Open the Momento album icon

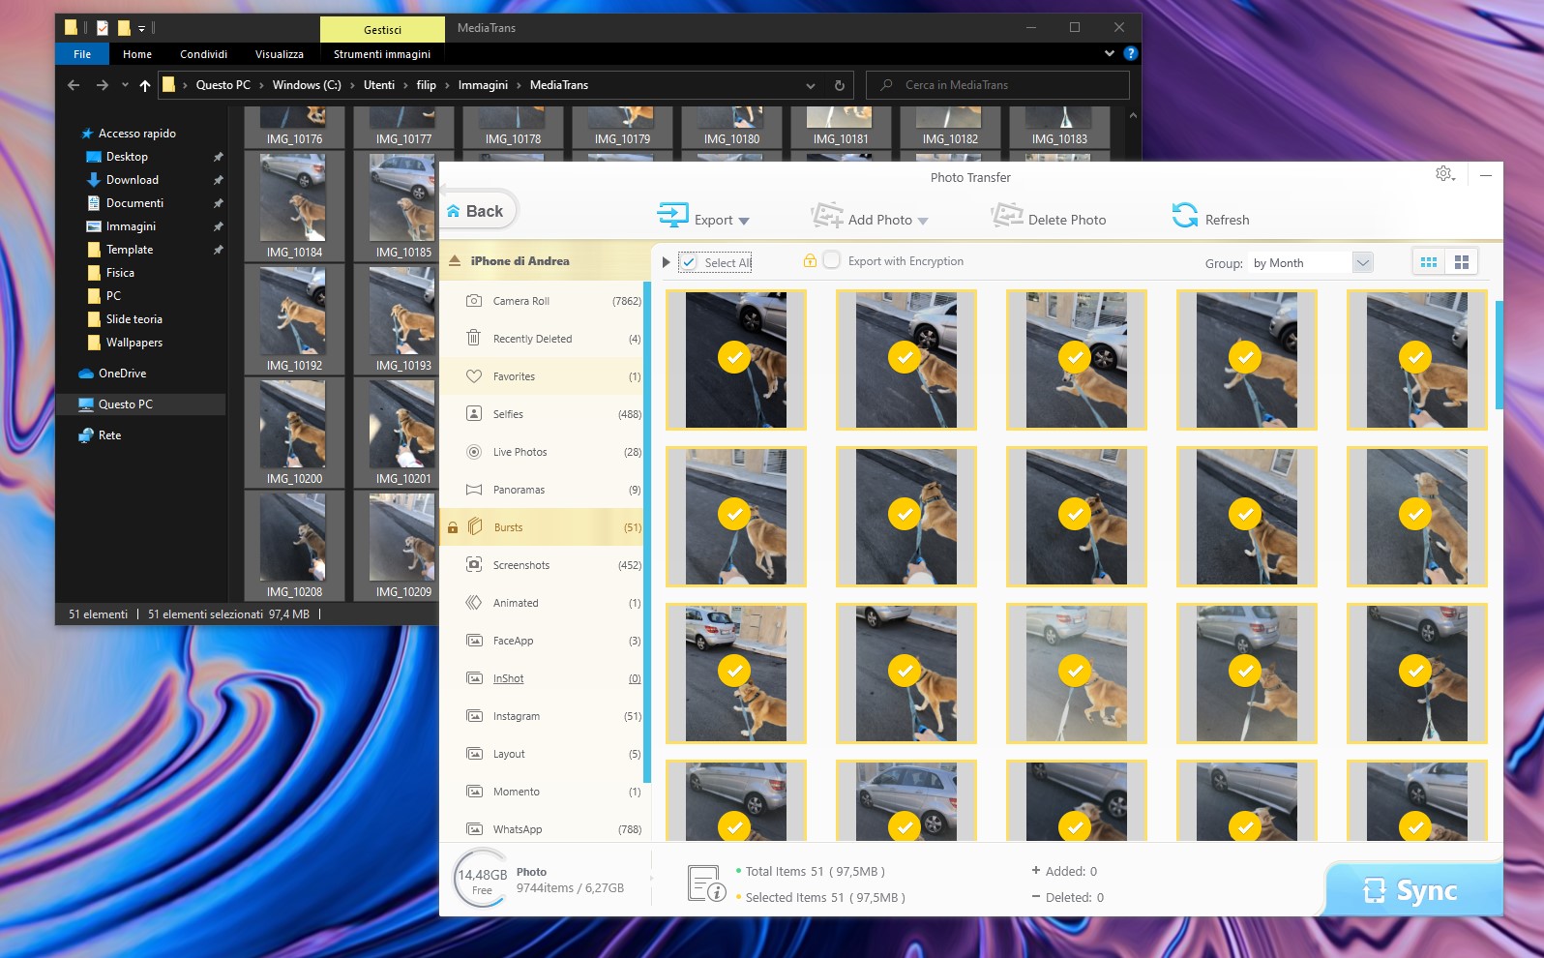coord(474,792)
